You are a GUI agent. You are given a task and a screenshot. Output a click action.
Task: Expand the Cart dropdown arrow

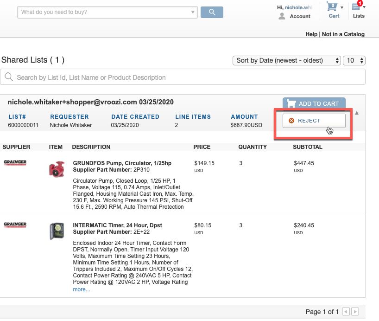(x=342, y=7)
